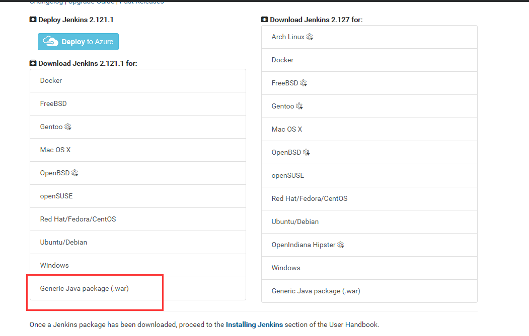Click the download icon beside Deploy Jenkins 2.121.1
Screen dimensions: 529x336
click(x=33, y=19)
